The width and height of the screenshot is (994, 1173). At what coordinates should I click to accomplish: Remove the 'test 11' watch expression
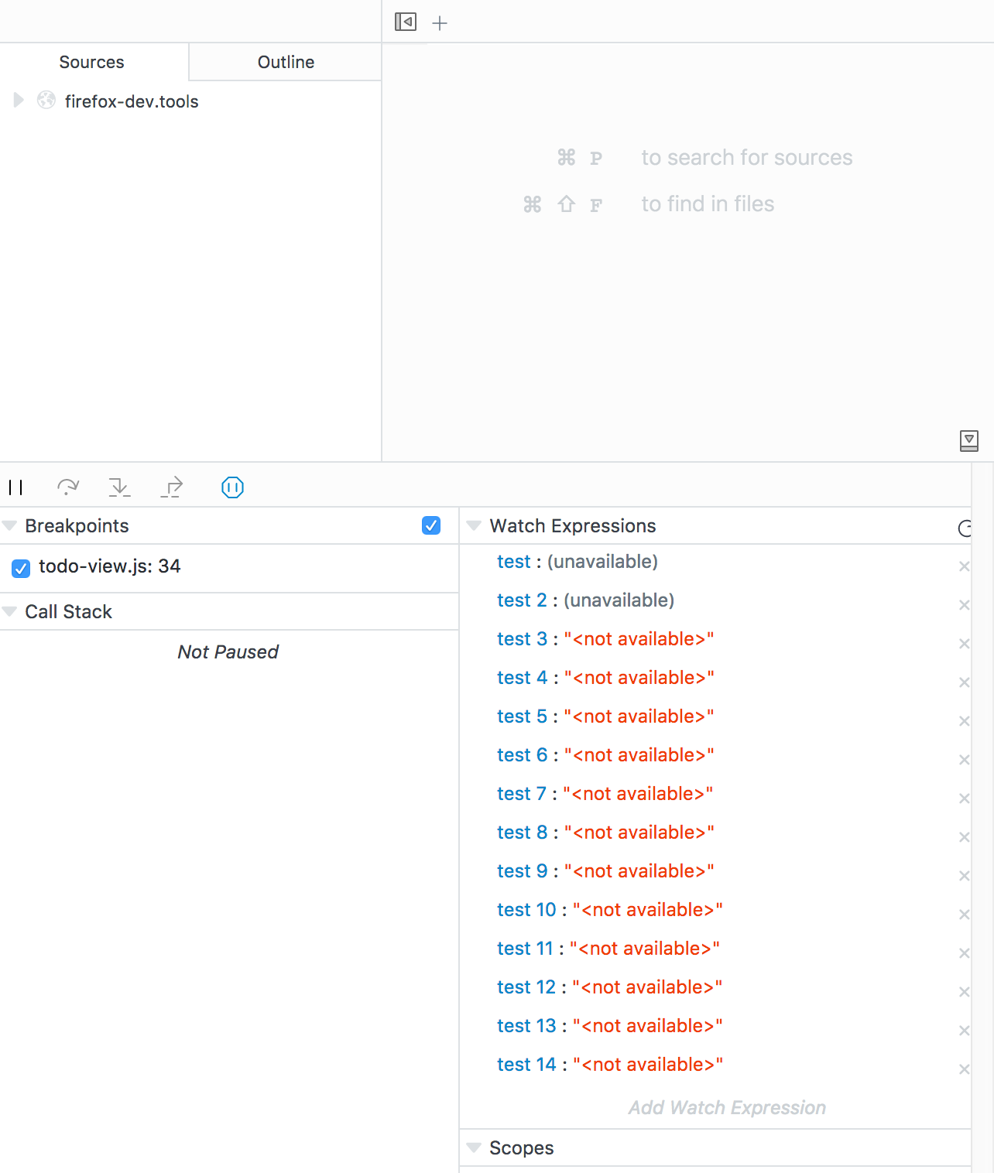point(964,953)
